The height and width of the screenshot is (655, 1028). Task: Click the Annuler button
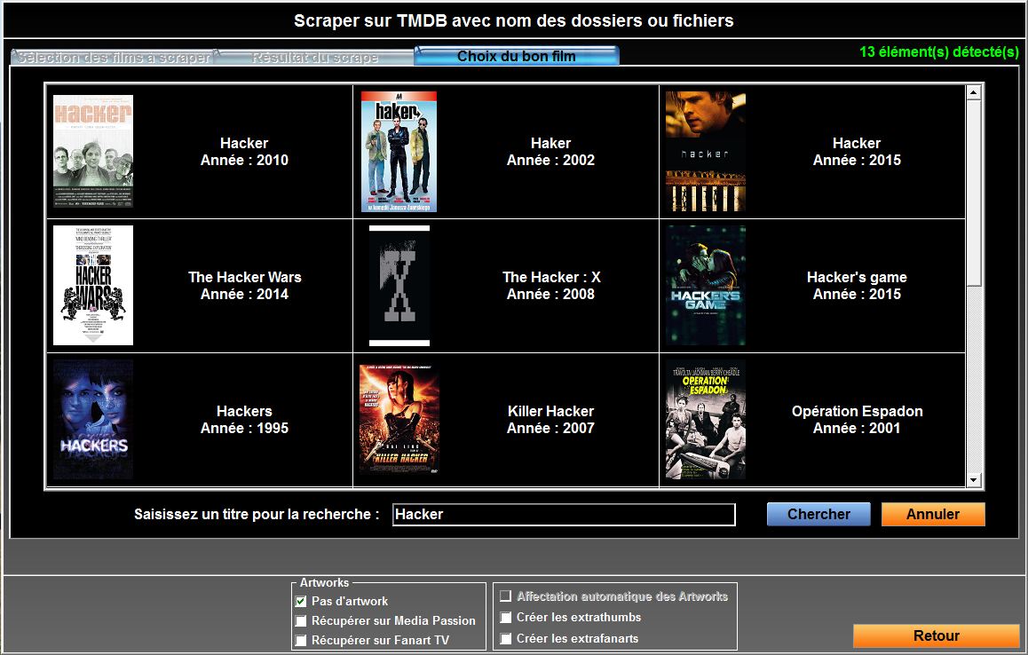[x=933, y=514]
